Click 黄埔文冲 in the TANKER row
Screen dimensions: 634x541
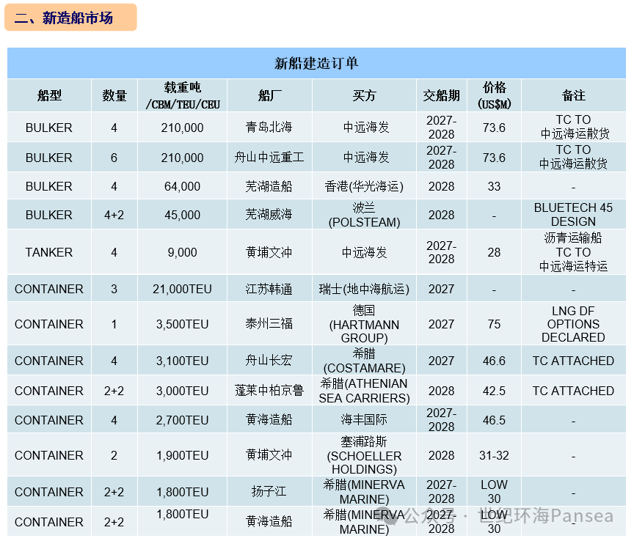click(269, 252)
